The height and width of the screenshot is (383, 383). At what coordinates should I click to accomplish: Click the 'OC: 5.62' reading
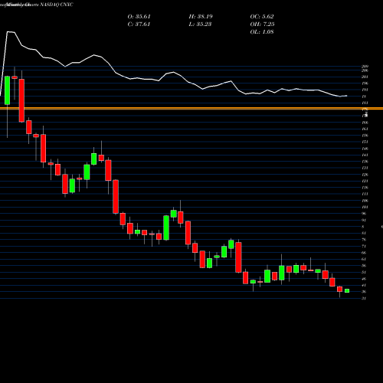coord(262,17)
